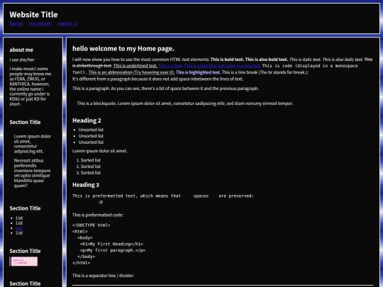Click the first Section Title in sidebar
383x287 pixels.
pos(25,123)
